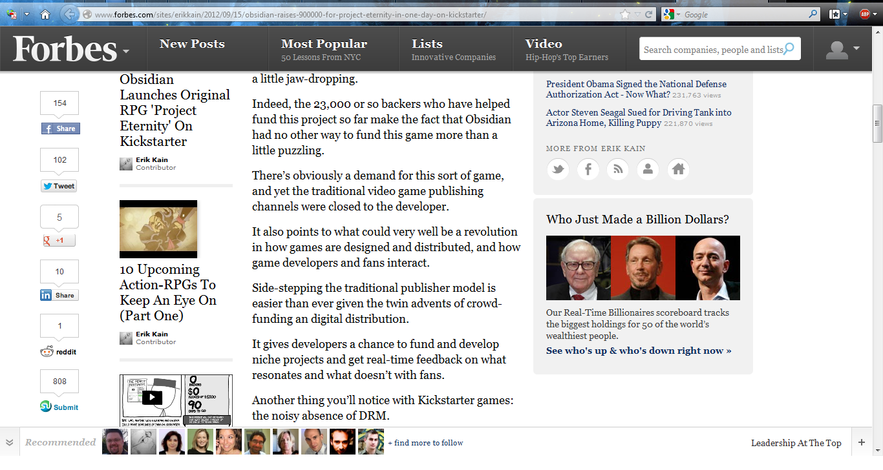The width and height of the screenshot is (883, 470).
Task: Open Leadership At The Top link
Action: (796, 443)
